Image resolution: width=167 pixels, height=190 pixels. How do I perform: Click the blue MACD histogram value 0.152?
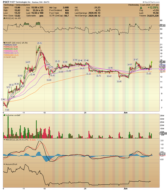(40, 140)
